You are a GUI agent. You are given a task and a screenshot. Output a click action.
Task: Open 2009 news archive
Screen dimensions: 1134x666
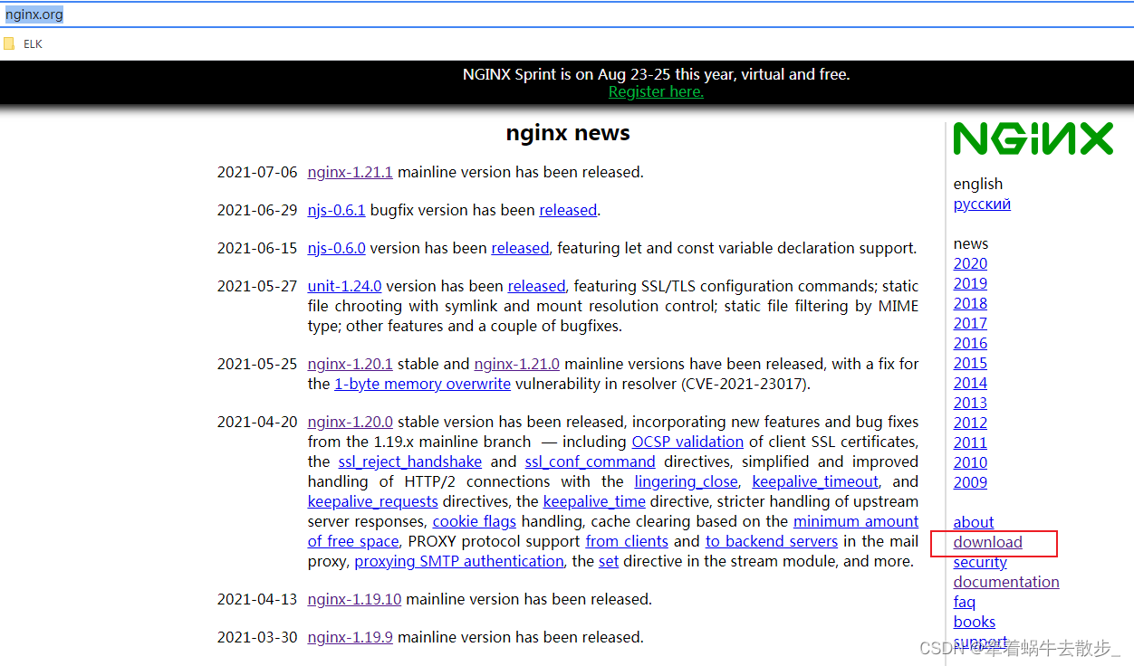point(970,482)
